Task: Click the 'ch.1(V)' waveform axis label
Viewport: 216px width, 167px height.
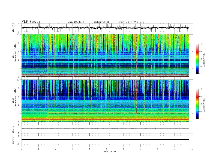Action: click(x=13, y=28)
